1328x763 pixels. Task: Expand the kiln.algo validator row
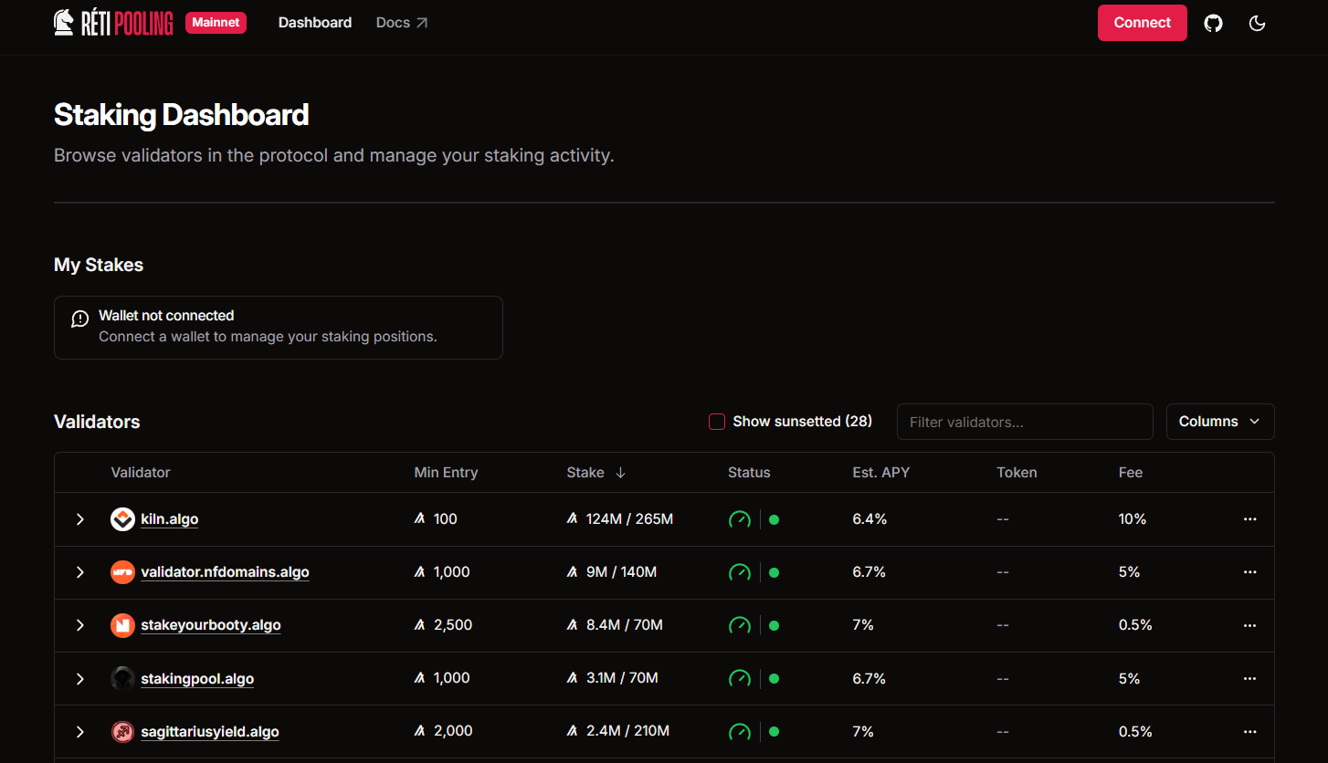(x=80, y=519)
